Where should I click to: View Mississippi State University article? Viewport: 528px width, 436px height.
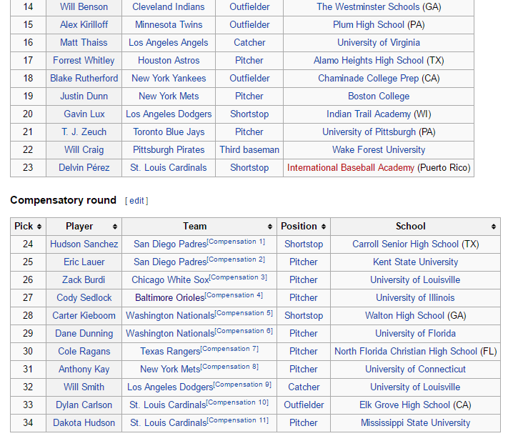(415, 423)
